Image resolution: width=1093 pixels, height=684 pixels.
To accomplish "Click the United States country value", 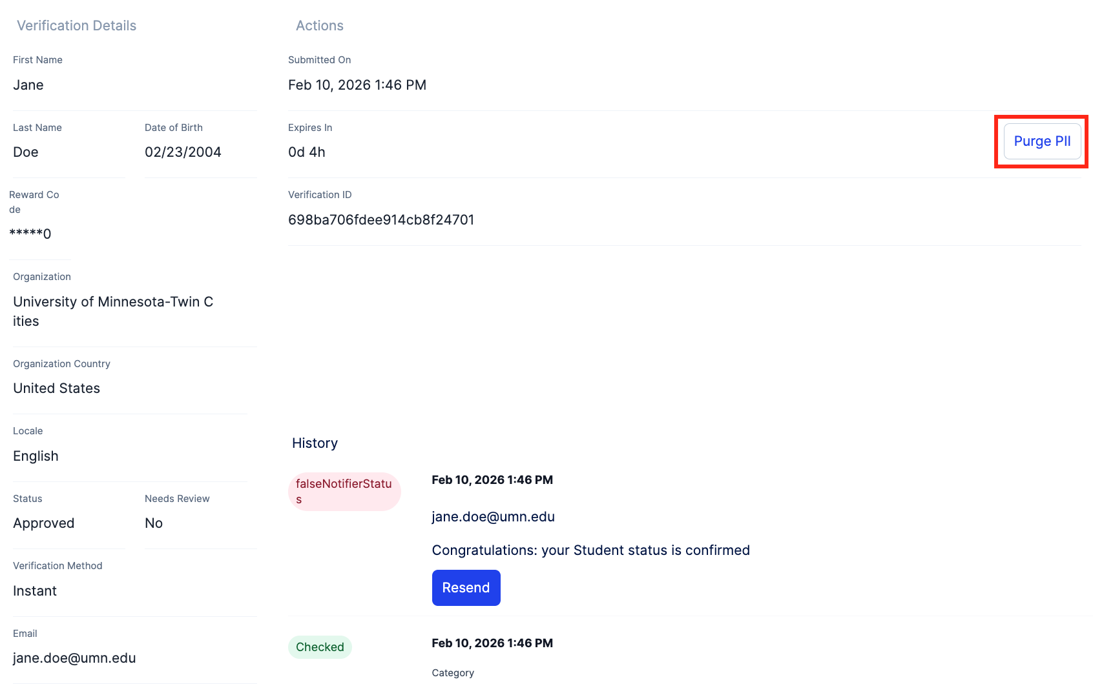I will pos(57,388).
